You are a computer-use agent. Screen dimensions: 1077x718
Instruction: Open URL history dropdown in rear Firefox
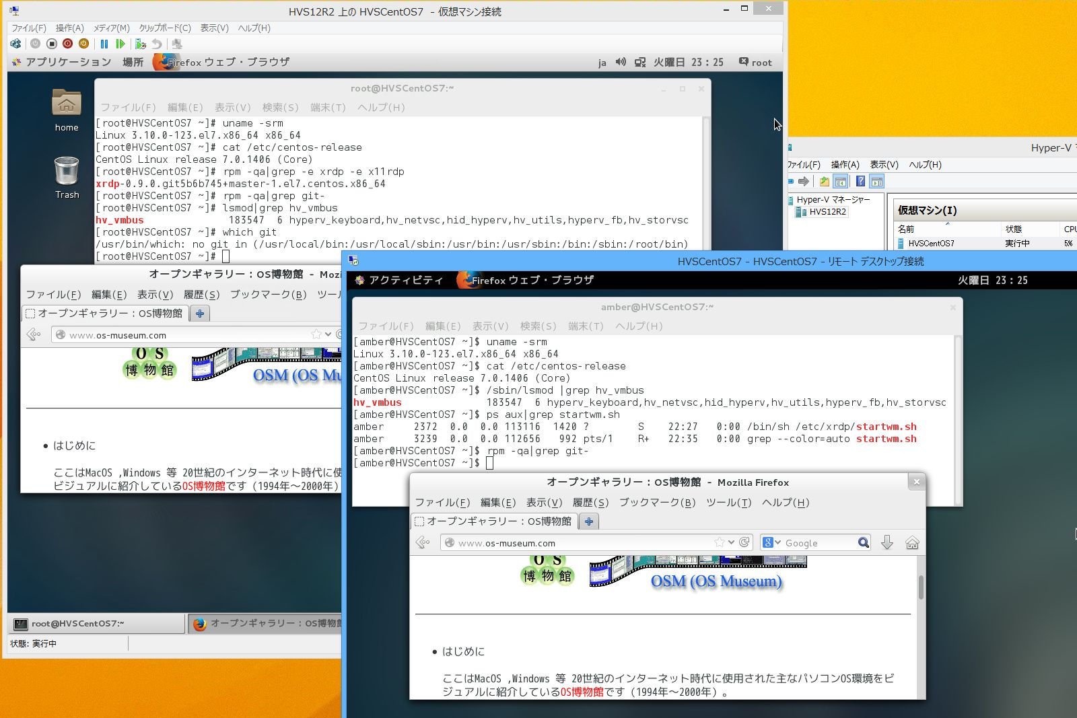(x=328, y=334)
